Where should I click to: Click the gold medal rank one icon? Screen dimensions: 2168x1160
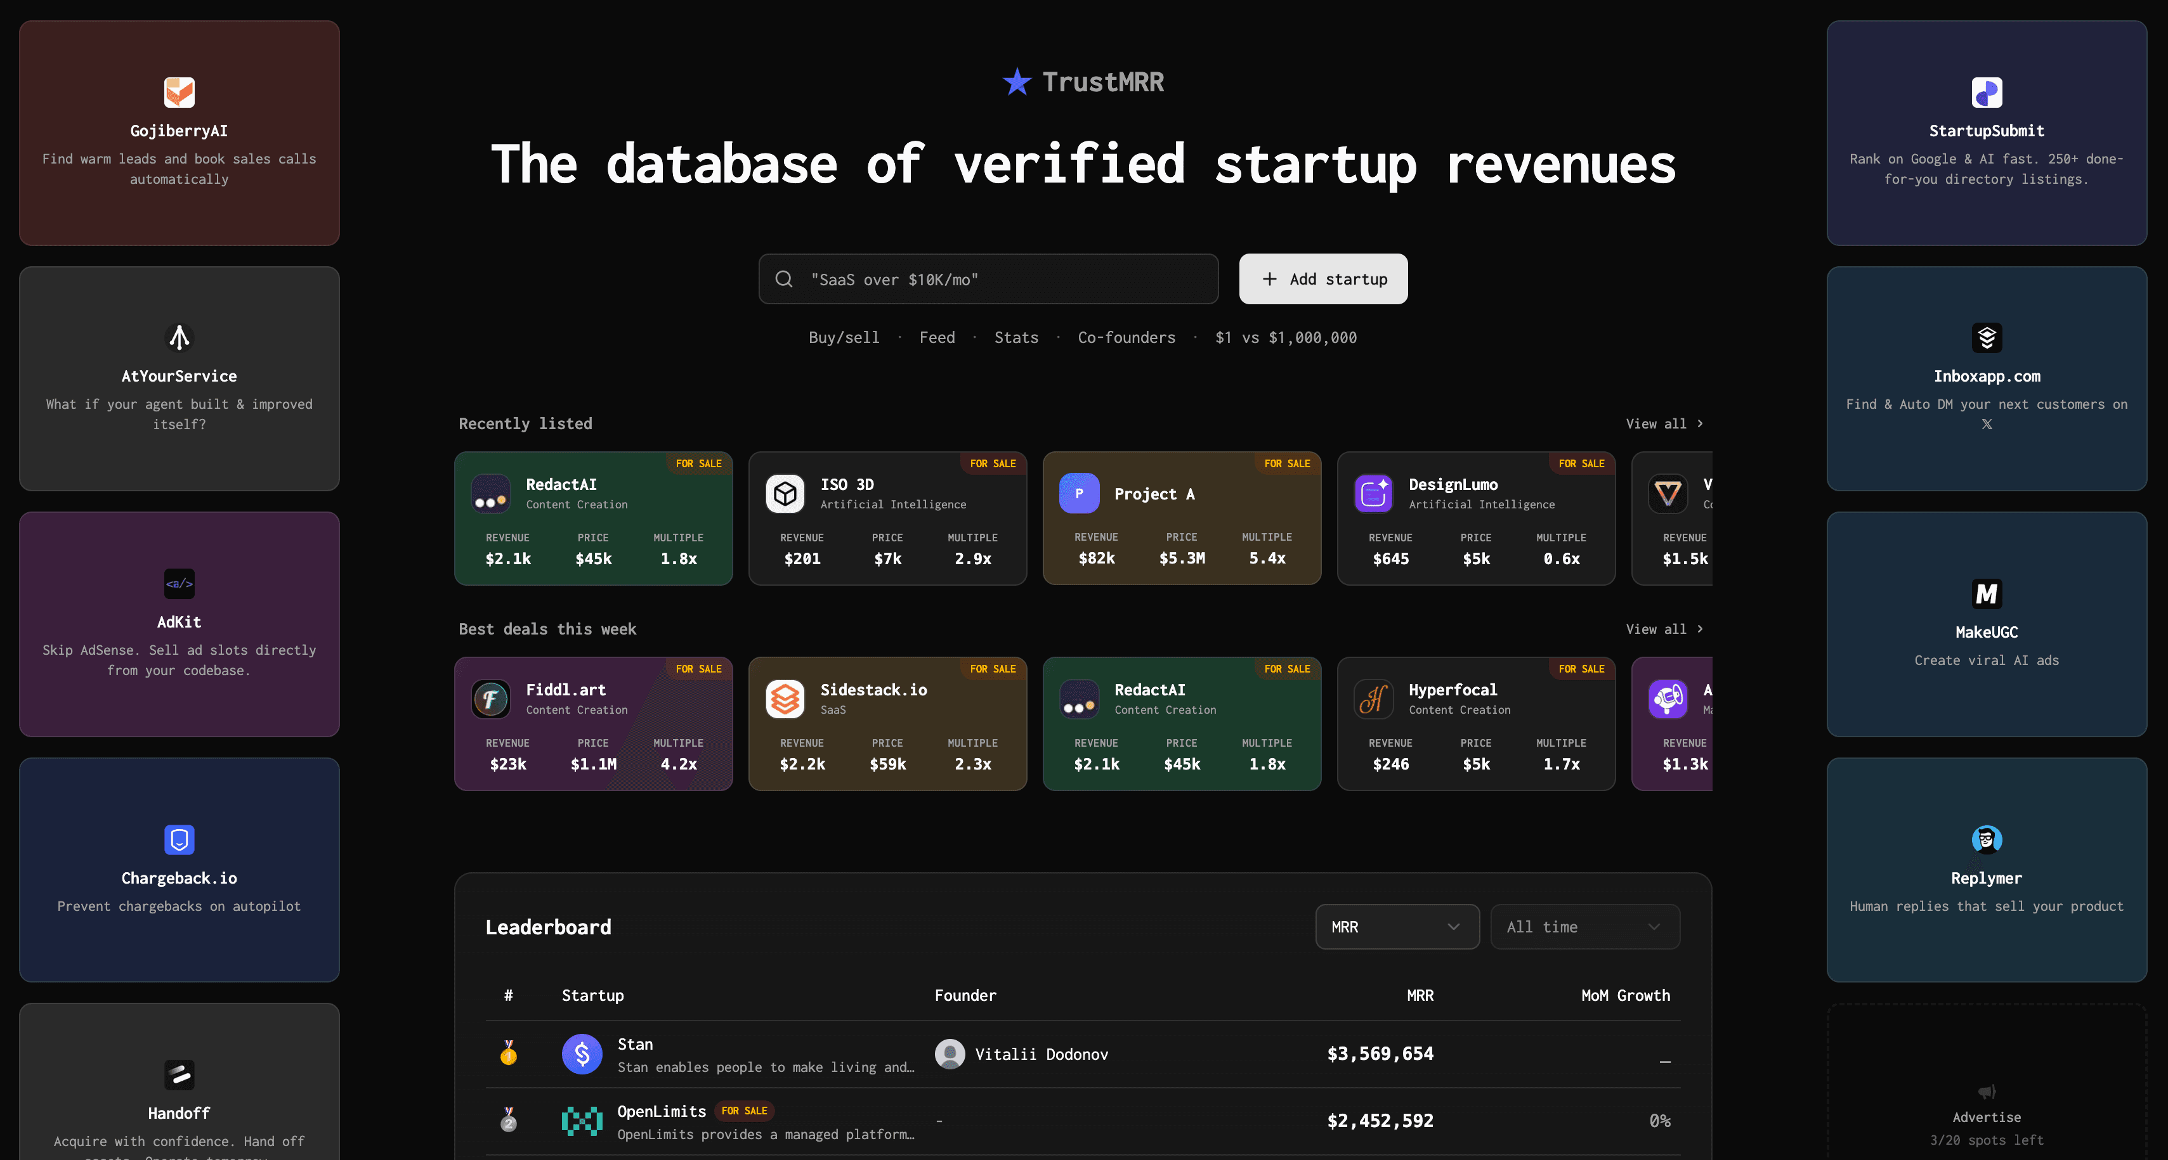(508, 1053)
